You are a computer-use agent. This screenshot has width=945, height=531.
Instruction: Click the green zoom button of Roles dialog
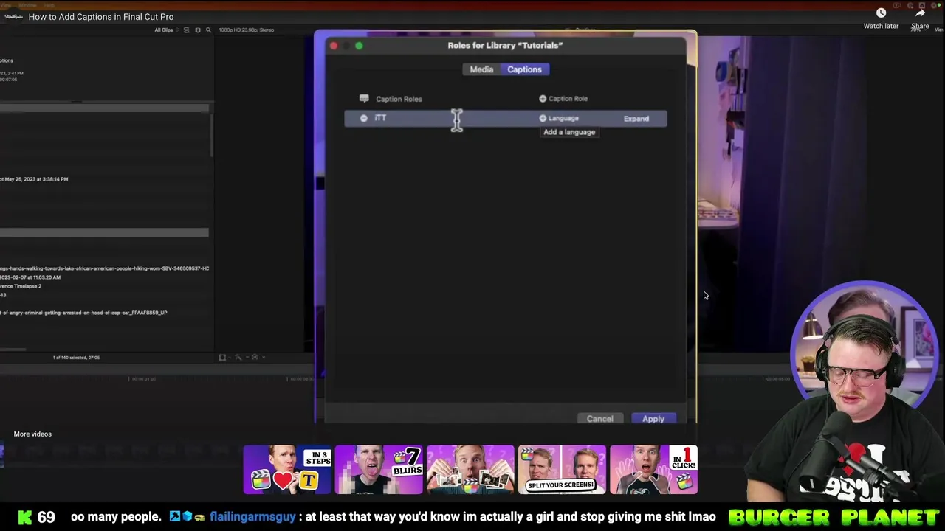point(359,46)
